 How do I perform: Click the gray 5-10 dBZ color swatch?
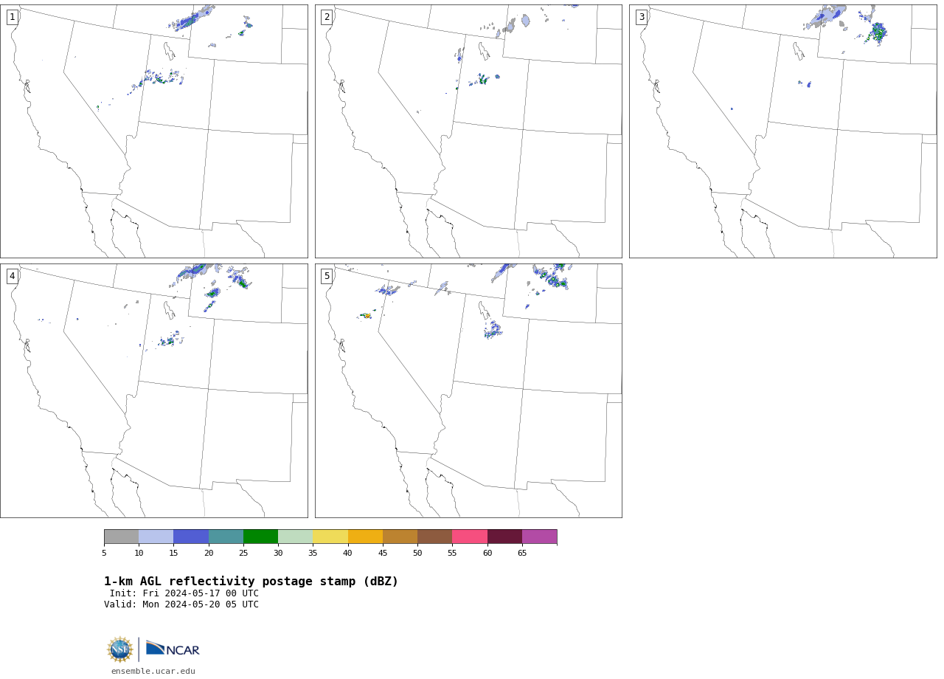point(121,537)
